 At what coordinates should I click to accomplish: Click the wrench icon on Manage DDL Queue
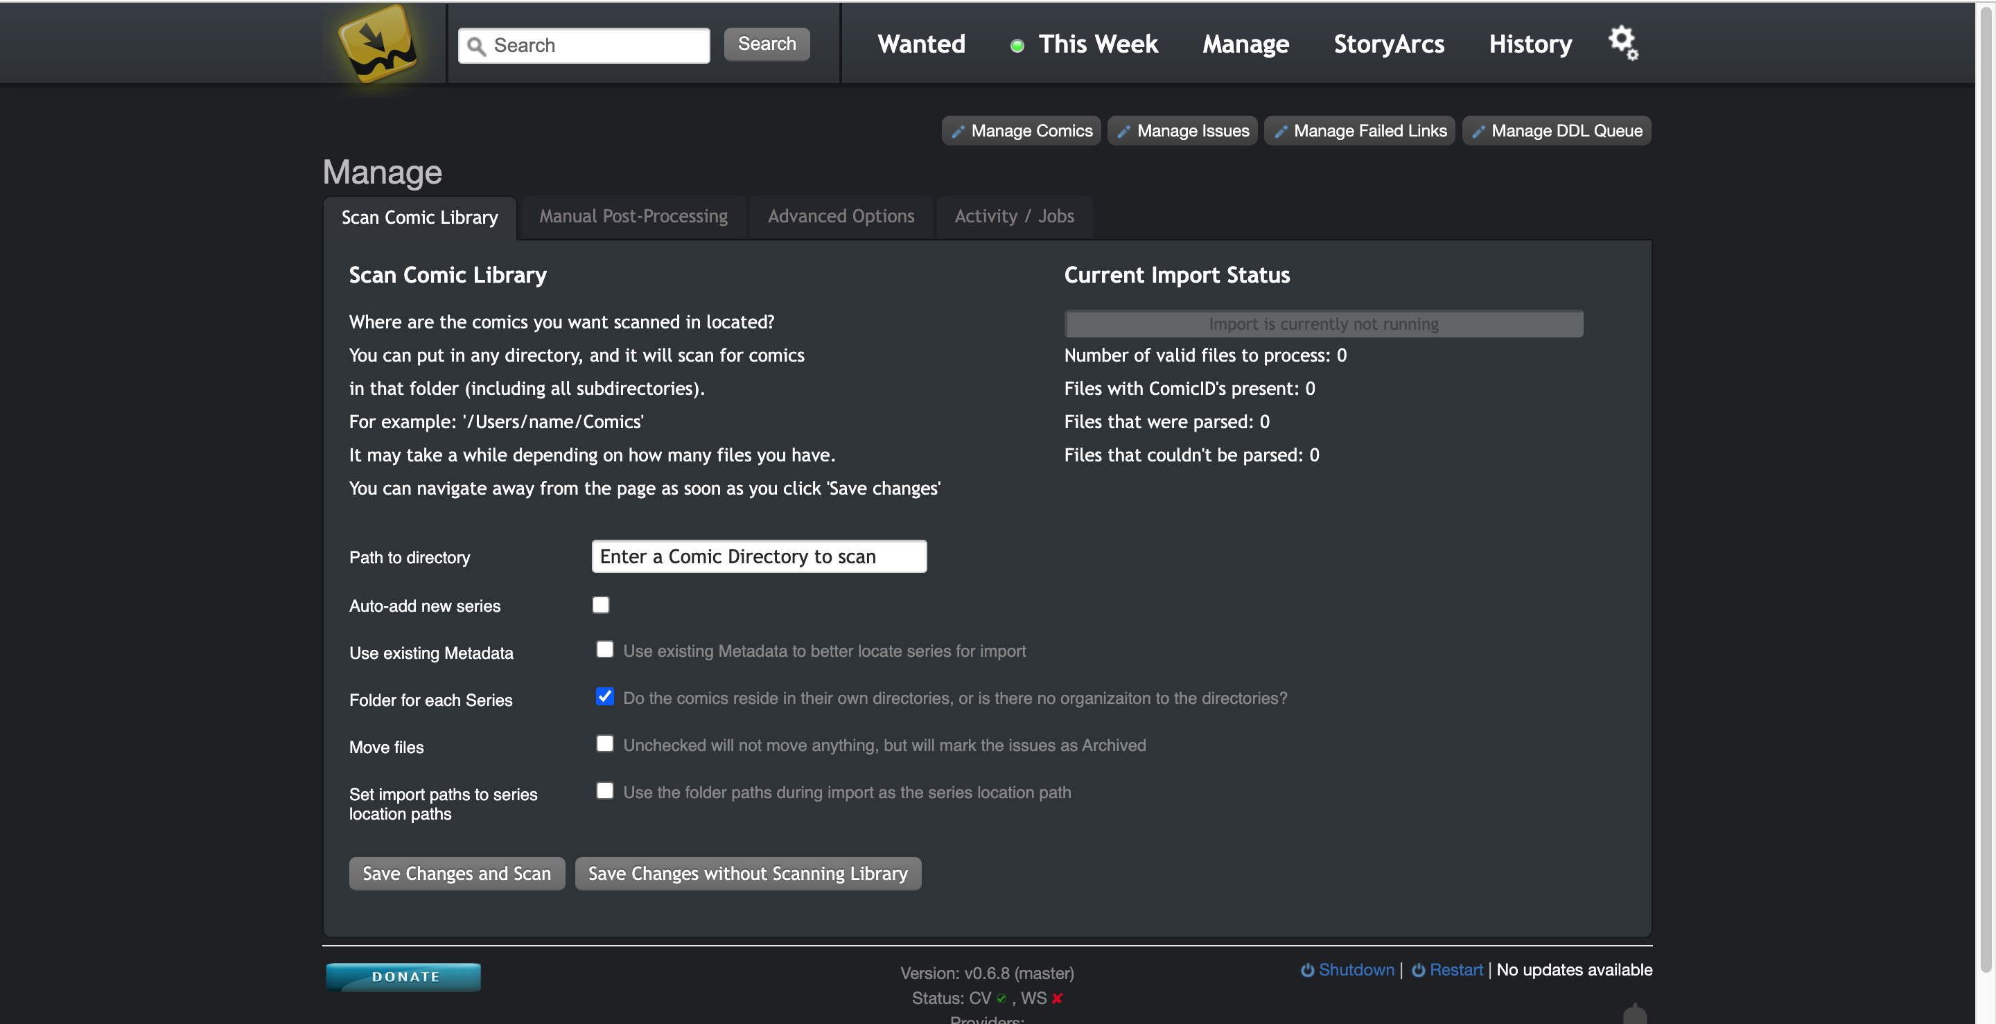click(1478, 130)
